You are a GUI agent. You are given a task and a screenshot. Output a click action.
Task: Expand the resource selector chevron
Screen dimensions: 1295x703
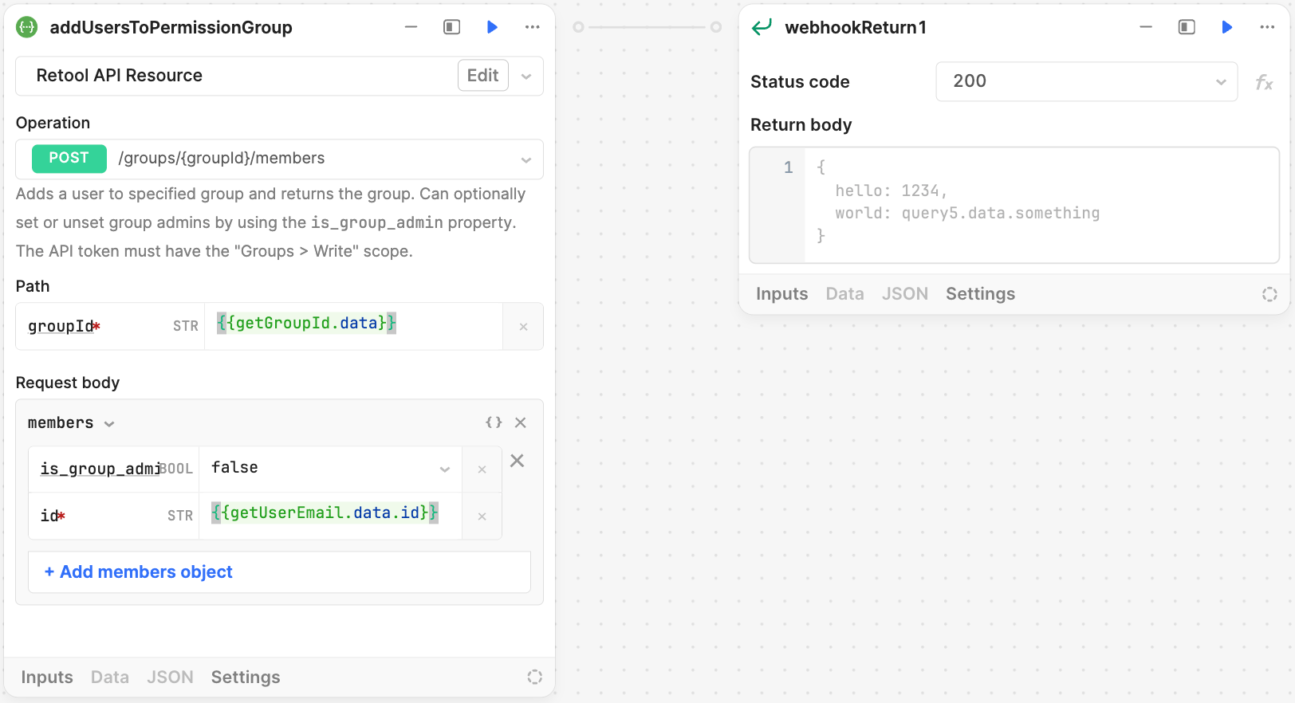pos(526,77)
